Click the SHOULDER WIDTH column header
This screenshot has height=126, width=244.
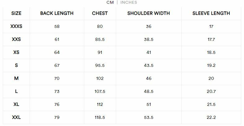click(x=149, y=13)
